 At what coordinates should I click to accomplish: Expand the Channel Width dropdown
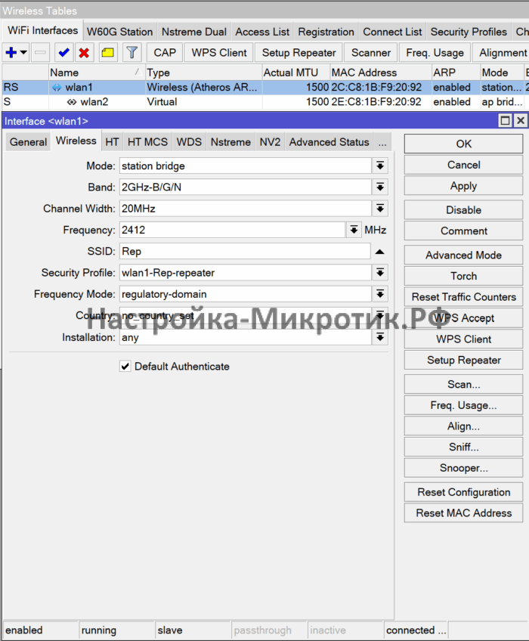[380, 209]
